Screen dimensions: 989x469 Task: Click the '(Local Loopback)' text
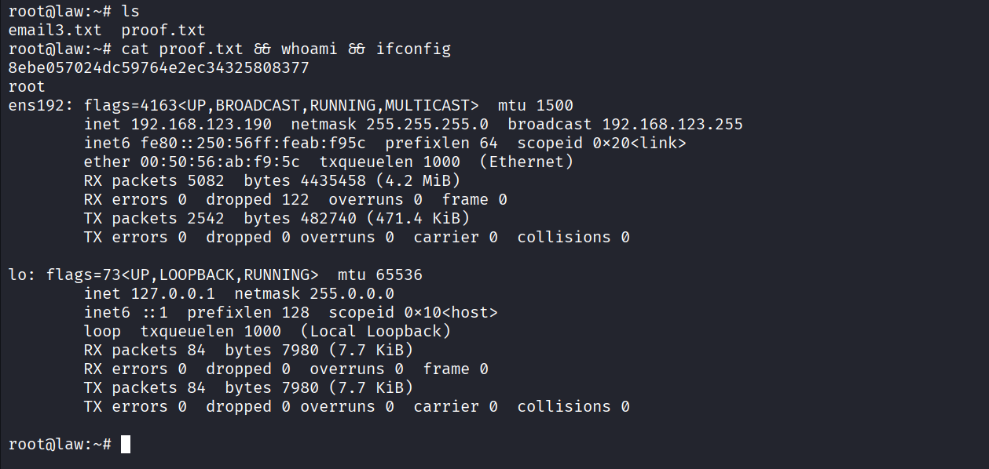click(375, 332)
